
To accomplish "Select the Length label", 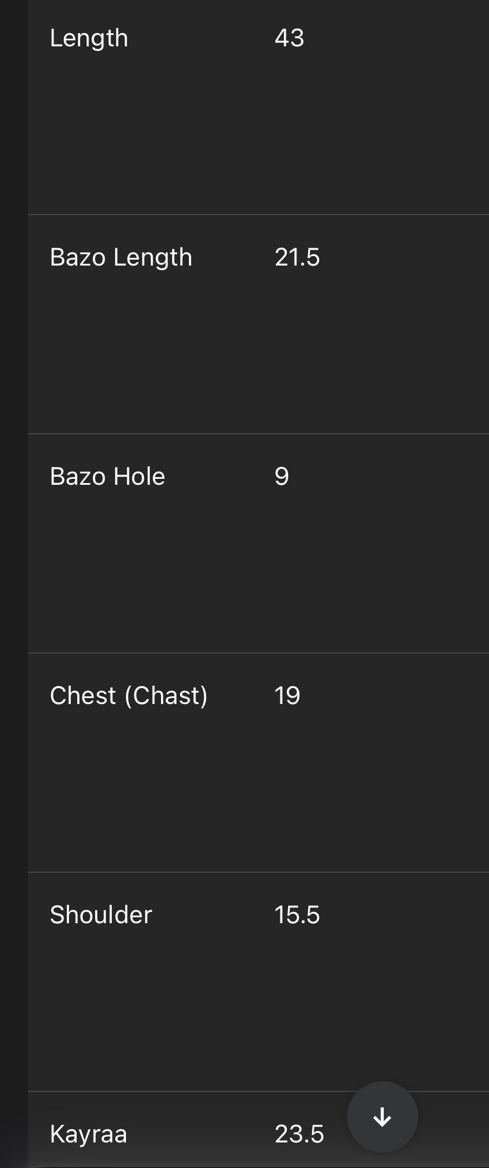I will click(89, 38).
